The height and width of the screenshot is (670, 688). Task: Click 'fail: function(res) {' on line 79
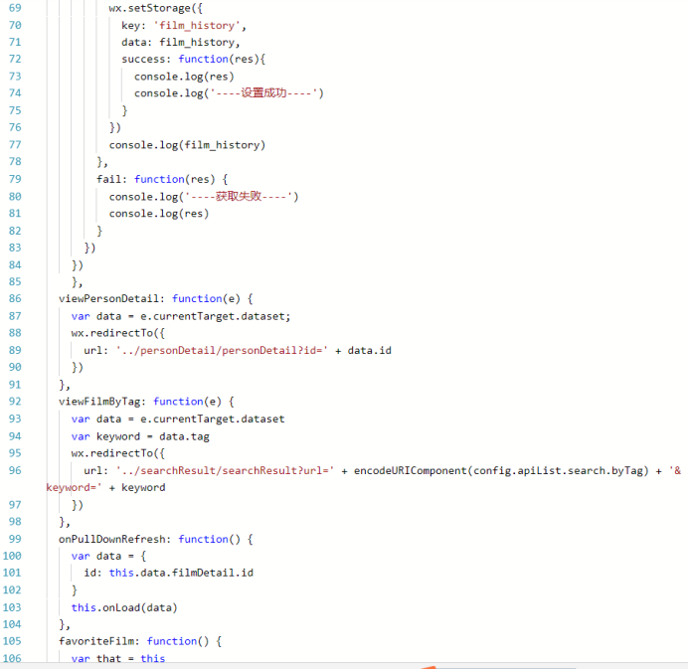(162, 180)
